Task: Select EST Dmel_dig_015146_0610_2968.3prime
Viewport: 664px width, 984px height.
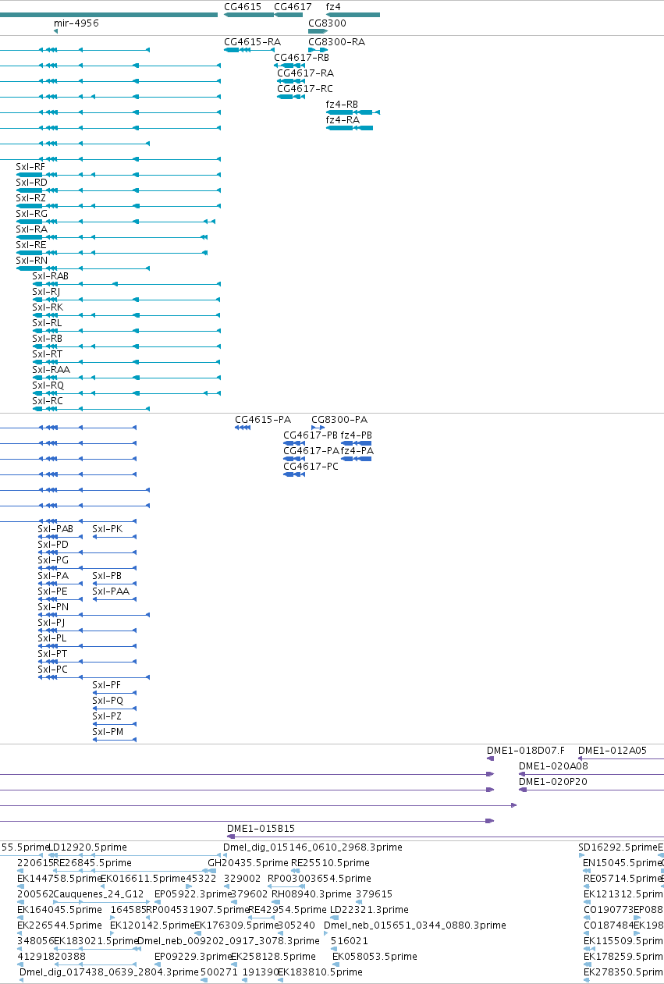Action: pyautogui.click(x=313, y=847)
